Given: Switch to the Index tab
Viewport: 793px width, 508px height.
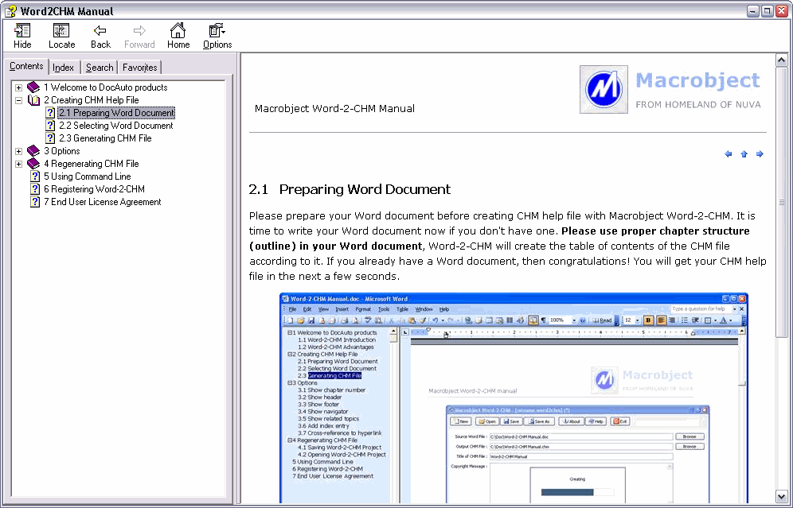Looking at the screenshot, I should tap(63, 68).
